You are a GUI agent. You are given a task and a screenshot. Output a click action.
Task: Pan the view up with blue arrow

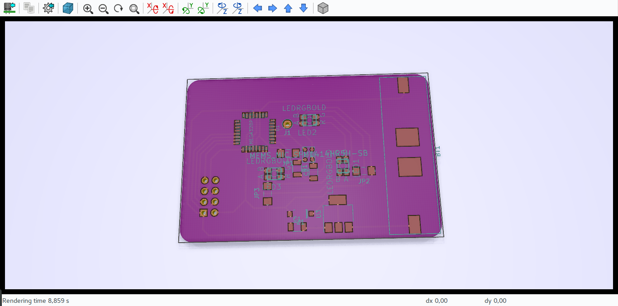coord(288,8)
